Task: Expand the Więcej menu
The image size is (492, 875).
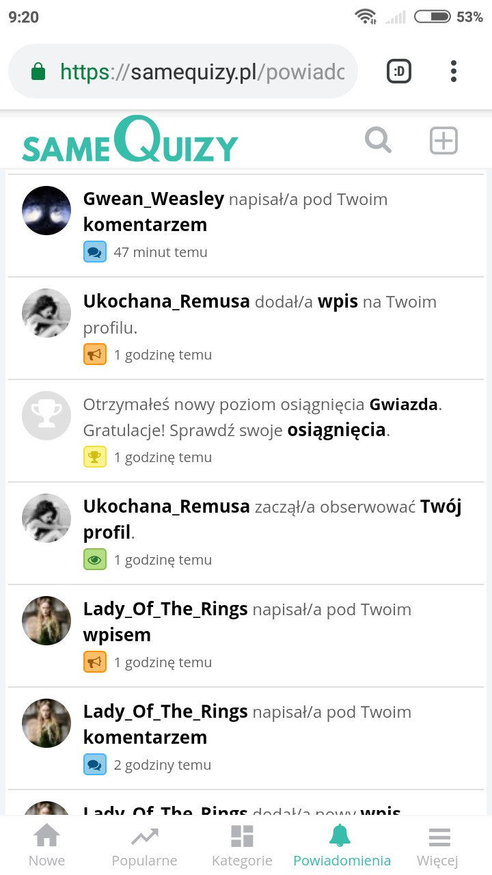Action: [437, 846]
